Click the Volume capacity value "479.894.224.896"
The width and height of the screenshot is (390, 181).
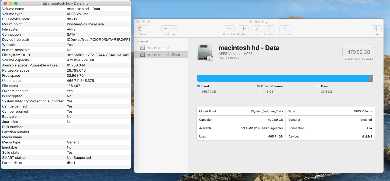click(x=81, y=60)
